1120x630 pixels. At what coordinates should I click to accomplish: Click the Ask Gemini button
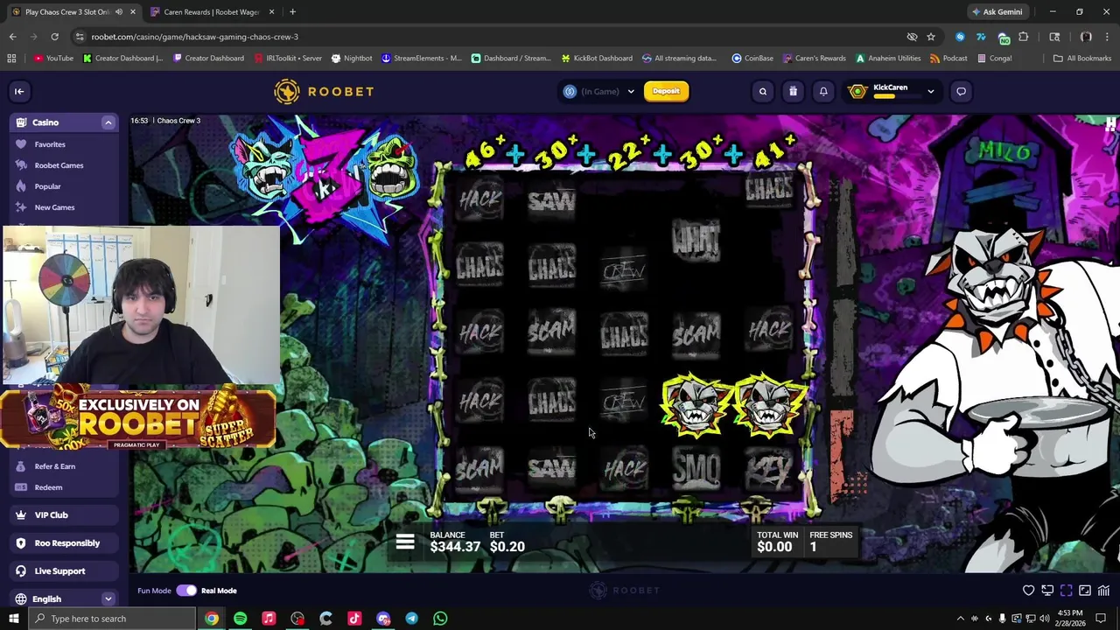997,12
